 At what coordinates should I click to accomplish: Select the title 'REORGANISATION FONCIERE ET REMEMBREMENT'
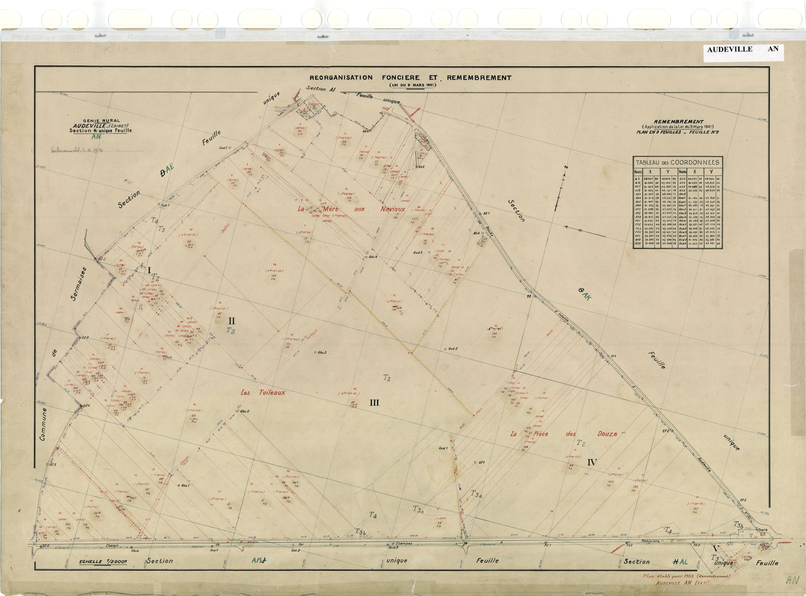point(410,78)
